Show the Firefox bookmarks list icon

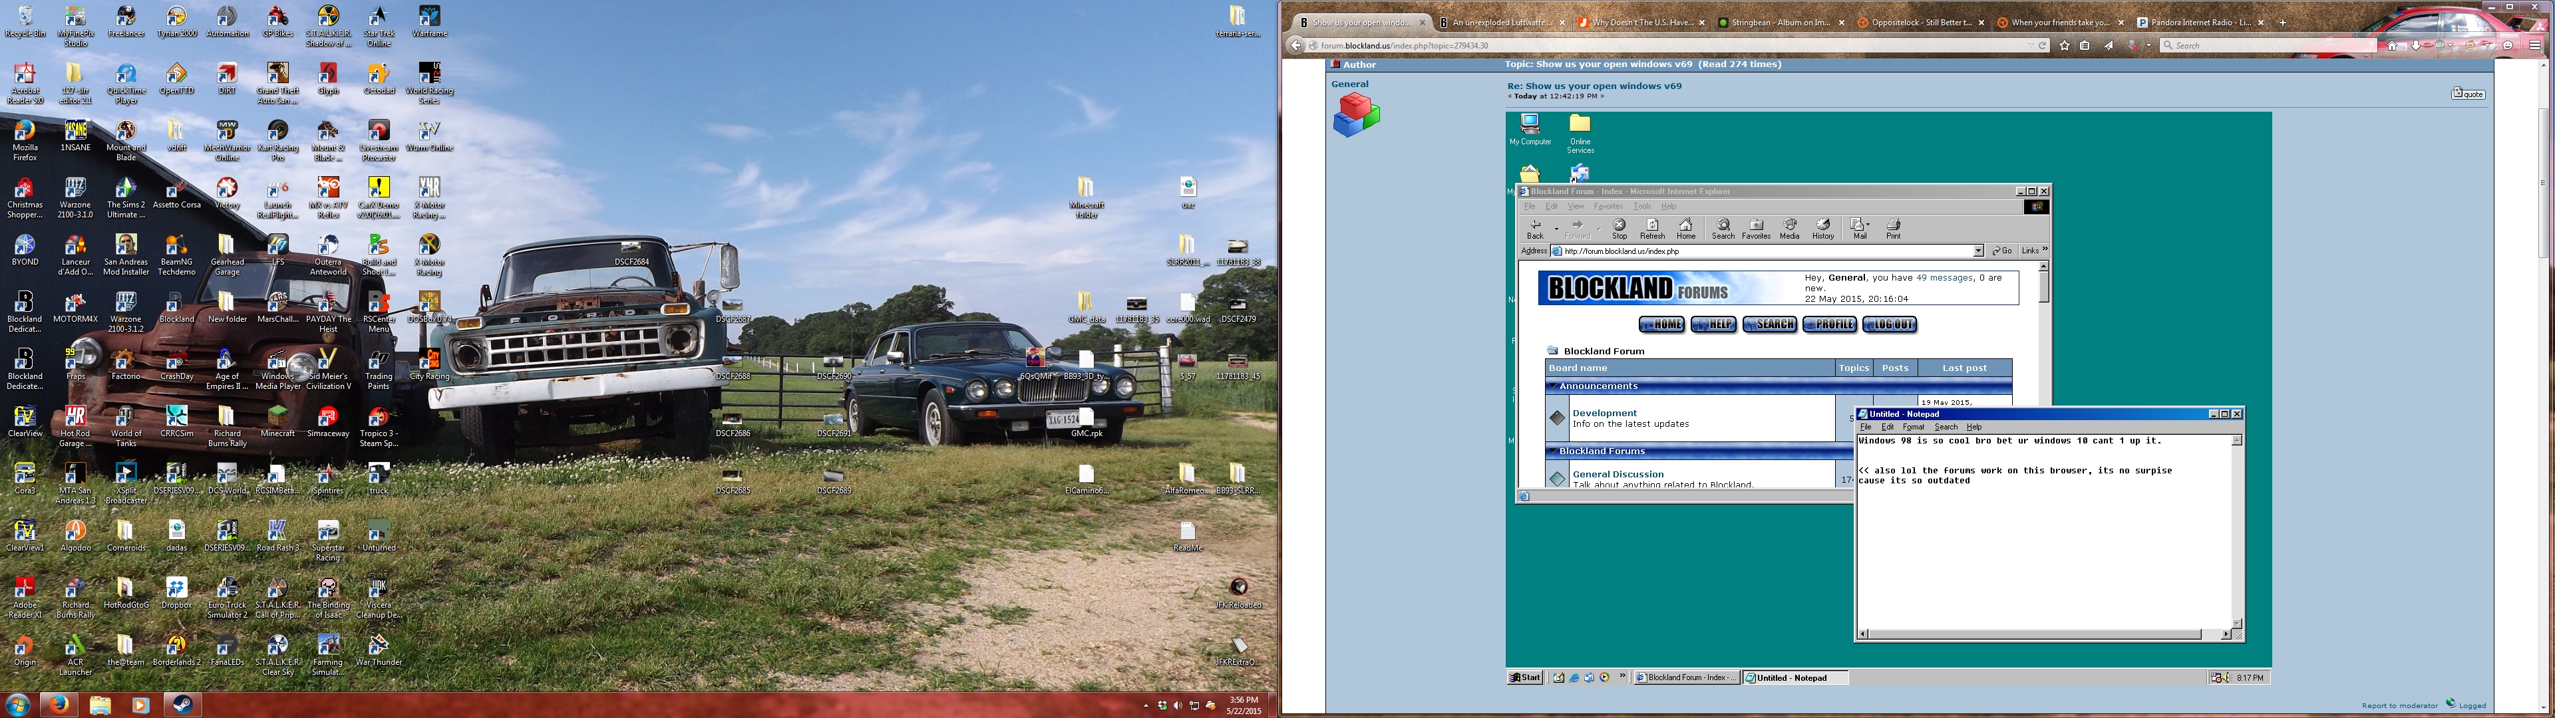[2085, 45]
